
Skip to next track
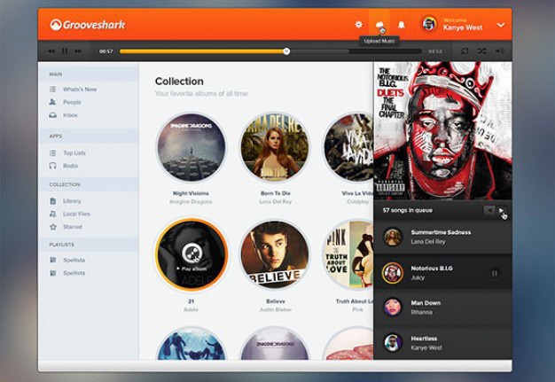78,51
